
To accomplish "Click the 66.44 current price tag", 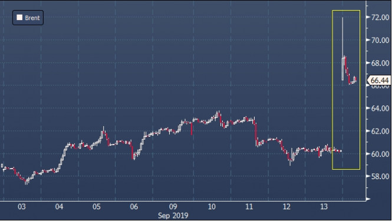I will tap(379, 81).
